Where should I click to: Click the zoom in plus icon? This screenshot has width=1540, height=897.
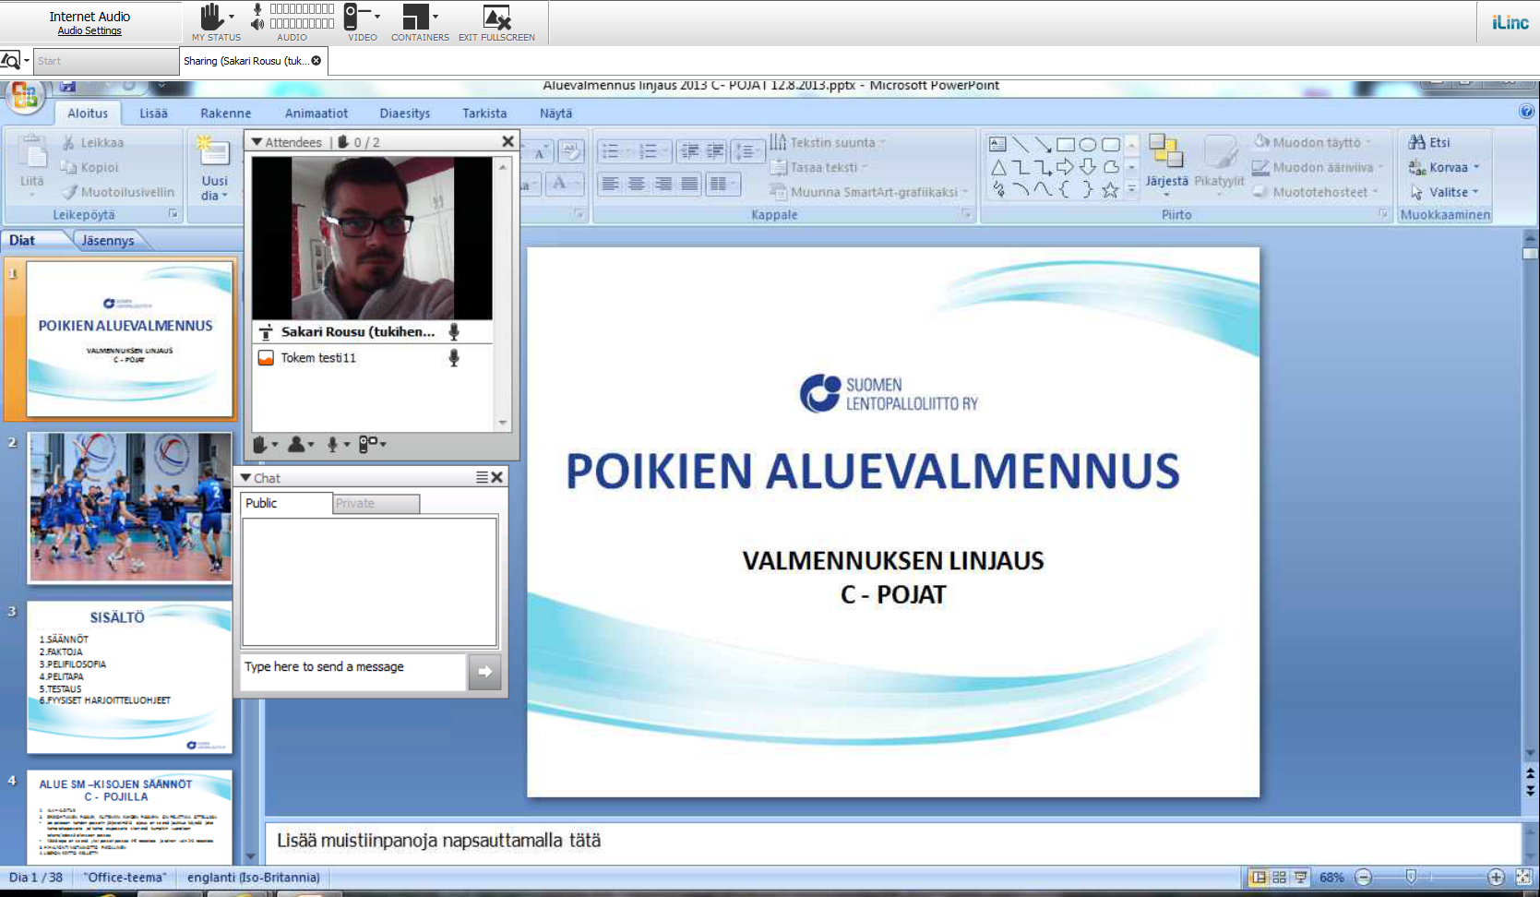tap(1496, 878)
